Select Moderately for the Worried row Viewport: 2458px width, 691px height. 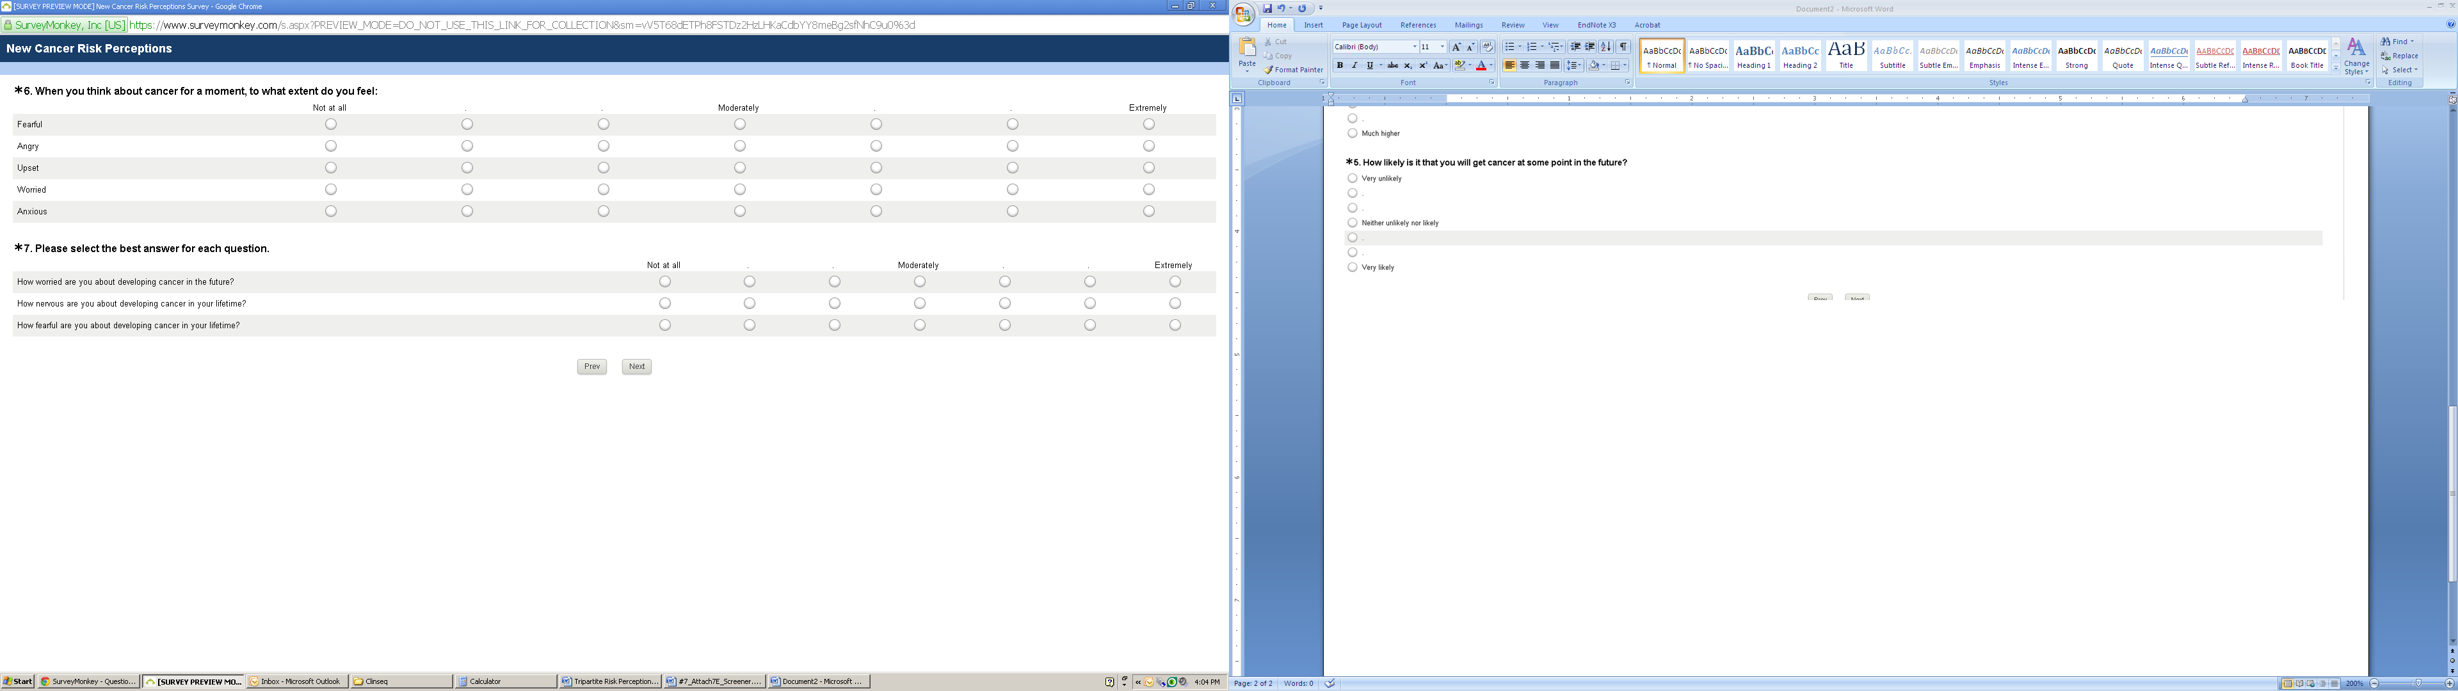tap(739, 190)
